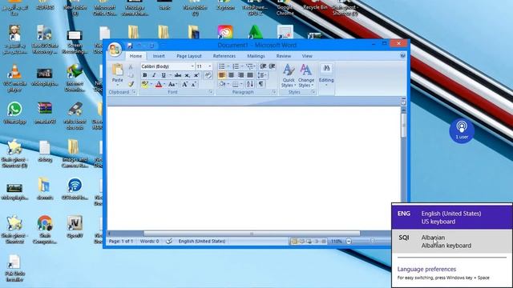
Task: Toggle underline formatting
Action: (x=164, y=75)
